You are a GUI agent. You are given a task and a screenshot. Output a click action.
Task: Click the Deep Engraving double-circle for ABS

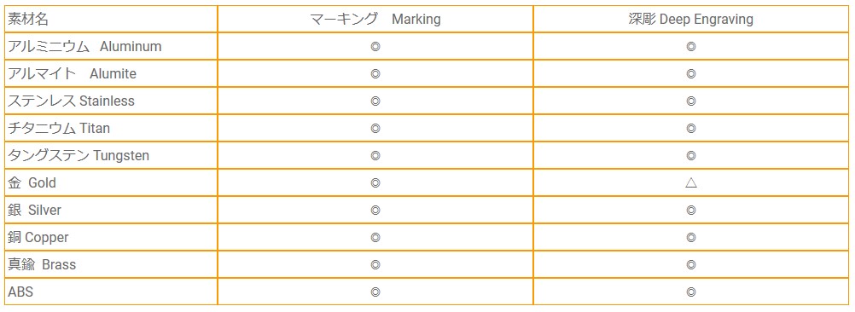tap(691, 292)
